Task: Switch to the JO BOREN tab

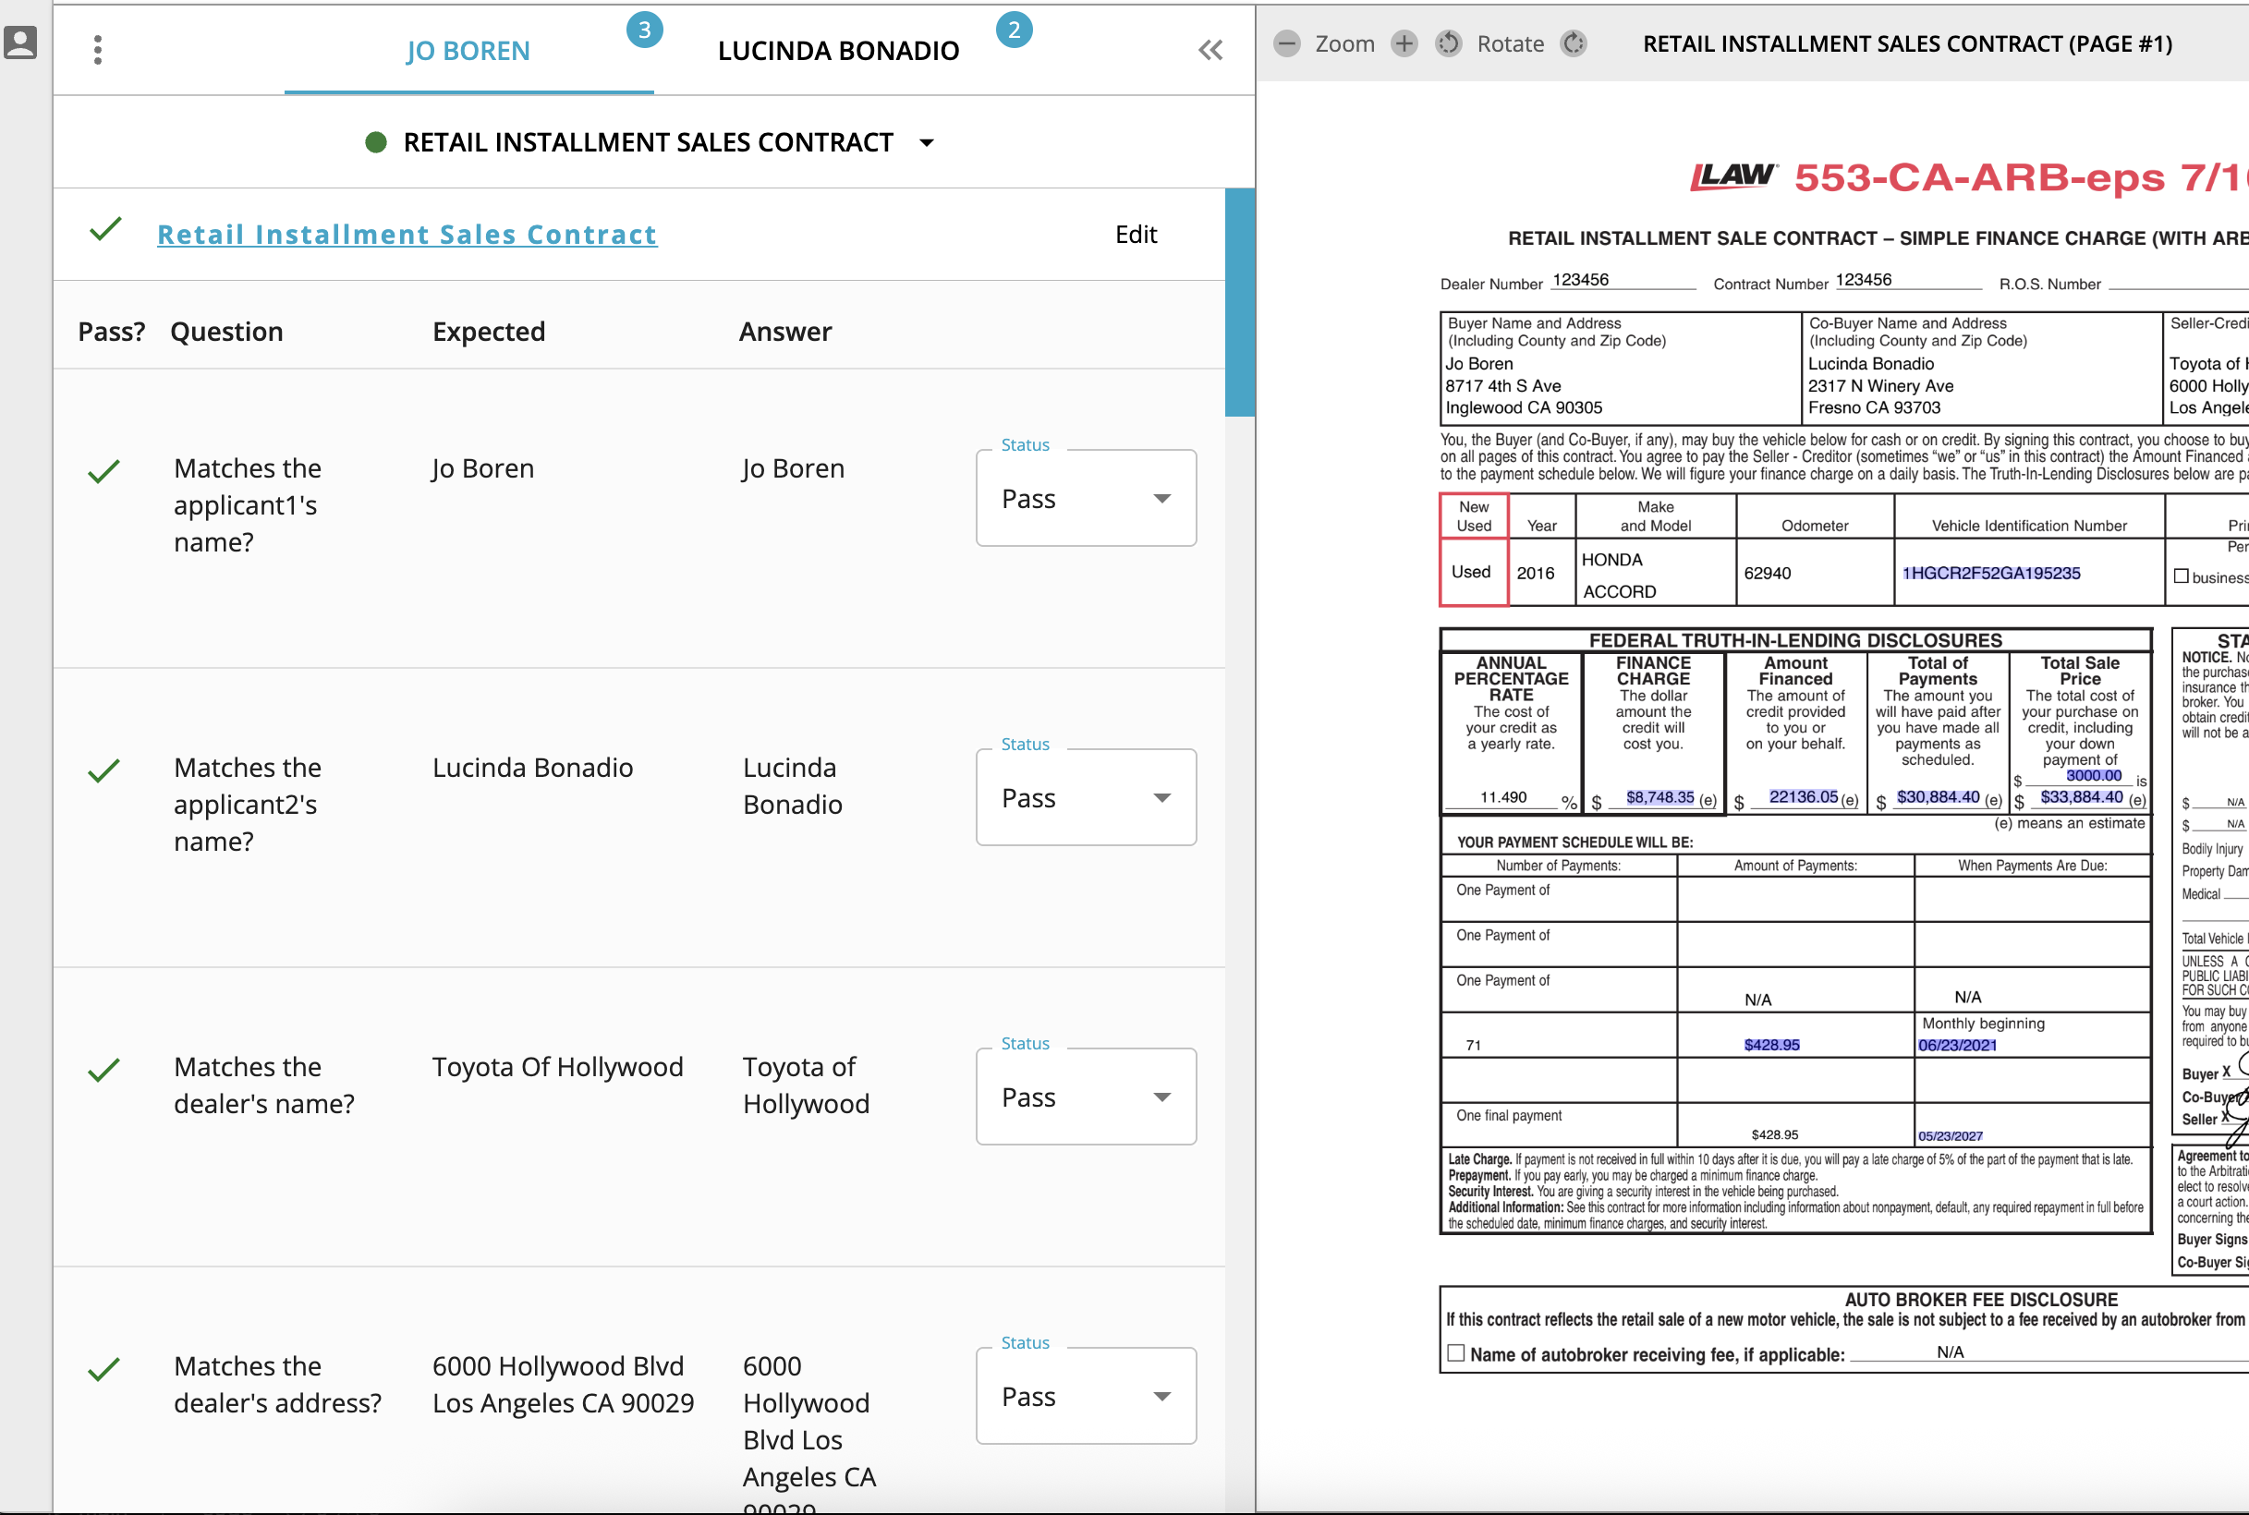Action: point(468,50)
